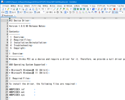This screenshot has width=125, height=100.
Task: Click the text 'AMDPCIDEV.sys'
Action: (17, 95)
